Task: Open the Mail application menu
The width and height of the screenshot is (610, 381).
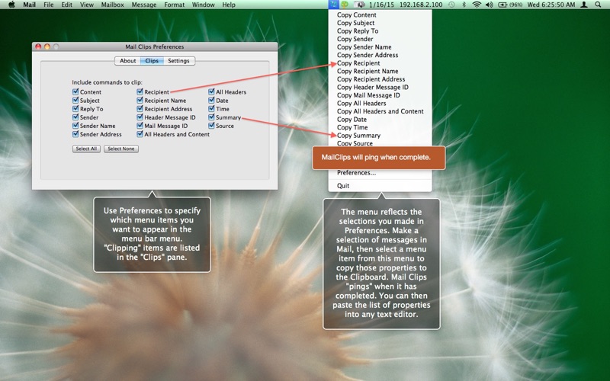Action: coord(29,5)
